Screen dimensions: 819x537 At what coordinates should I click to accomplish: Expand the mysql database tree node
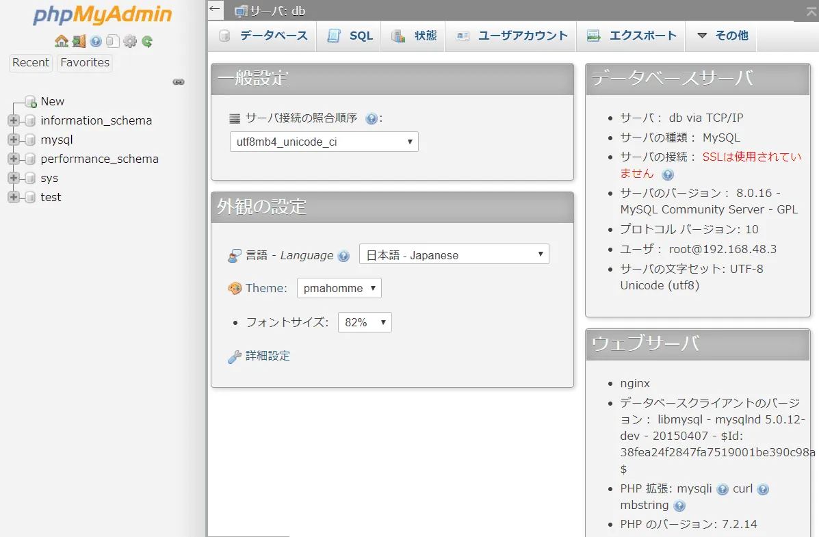[x=14, y=140]
